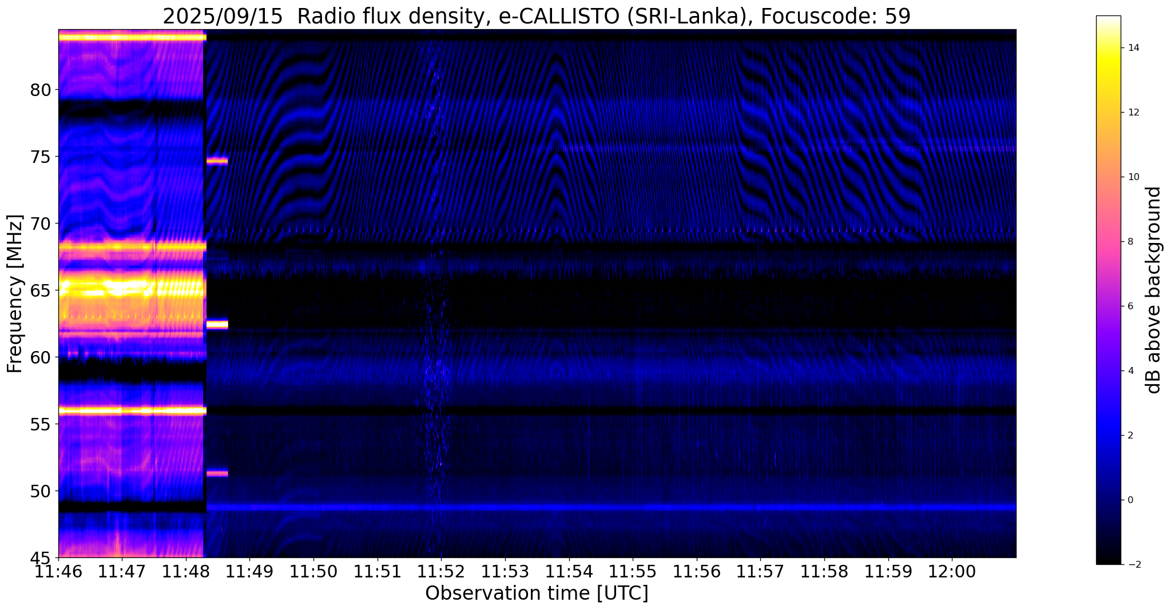This screenshot has height=610, width=1171.
Task: Click the 11:50 time tick label
Action: coord(313,572)
